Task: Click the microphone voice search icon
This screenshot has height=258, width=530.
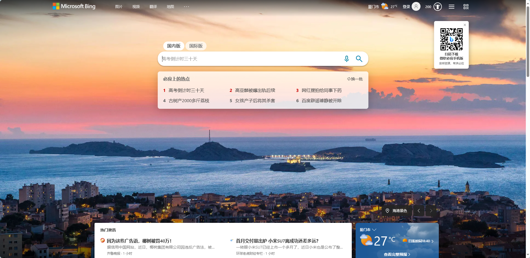Action: coord(346,59)
